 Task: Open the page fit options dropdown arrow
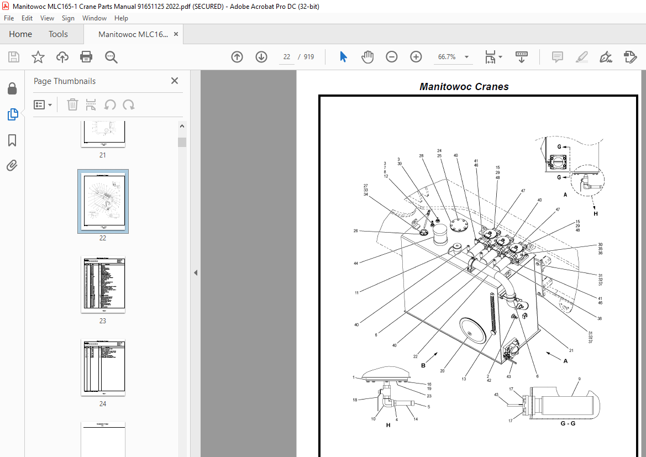click(501, 57)
